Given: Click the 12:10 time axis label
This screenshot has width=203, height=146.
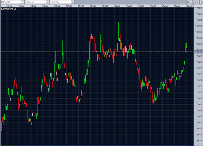Looking at the screenshot, I should [x=142, y=6].
